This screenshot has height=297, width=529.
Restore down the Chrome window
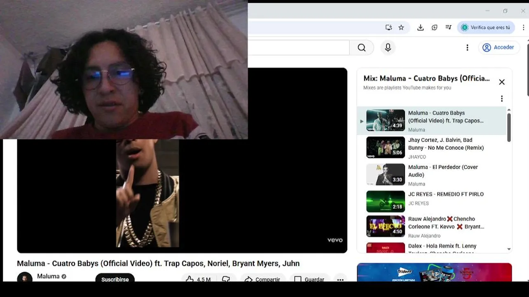[x=505, y=11]
